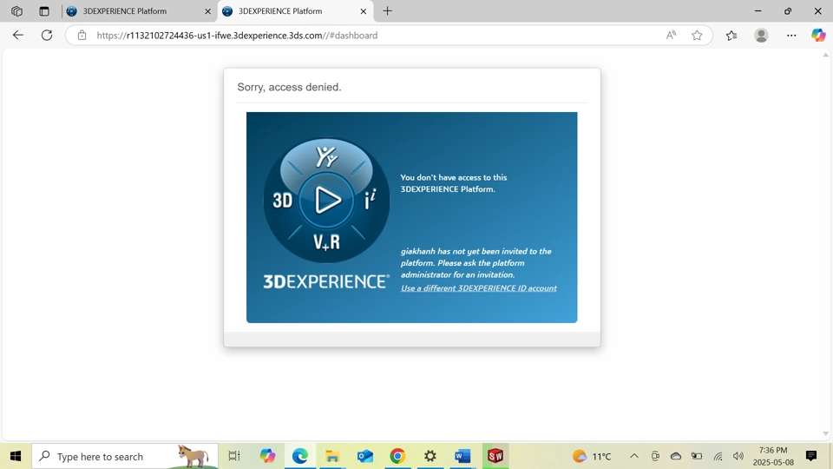Open Wi-Fi network settings tray icon
The width and height of the screenshot is (833, 469).
pos(718,456)
